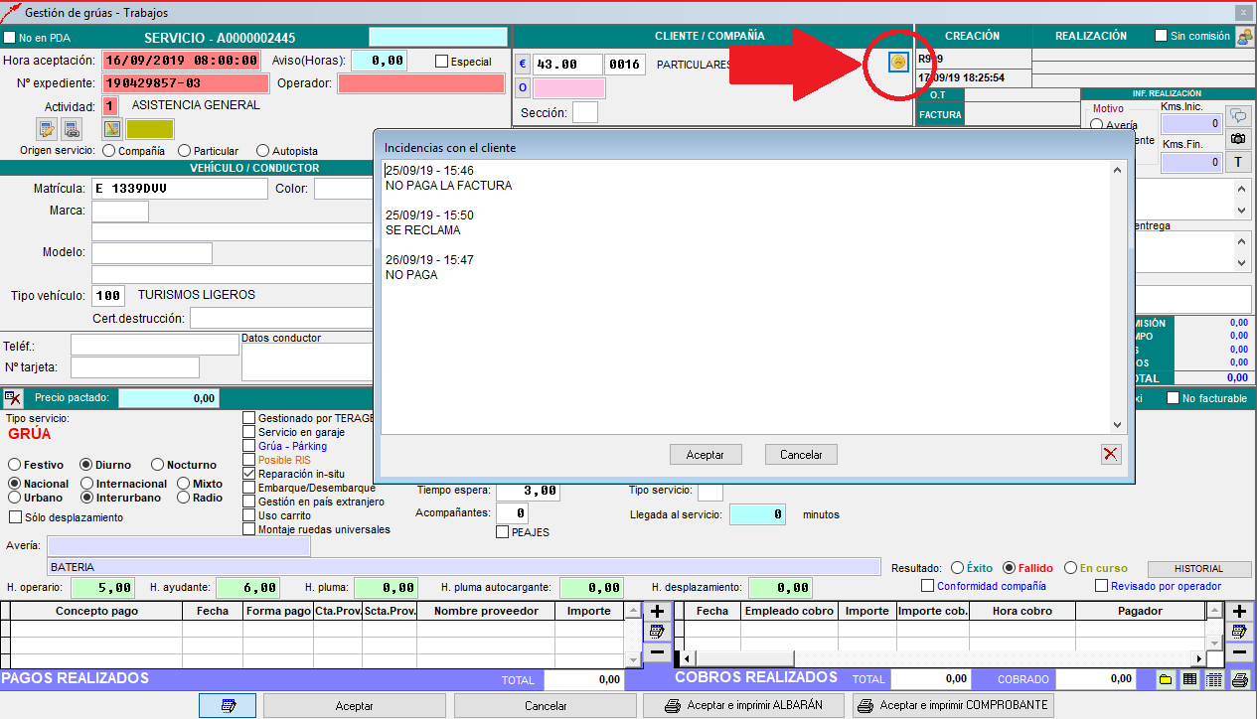The width and height of the screenshot is (1257, 719).
Task: Check the Especial checkbox
Action: coord(441,62)
